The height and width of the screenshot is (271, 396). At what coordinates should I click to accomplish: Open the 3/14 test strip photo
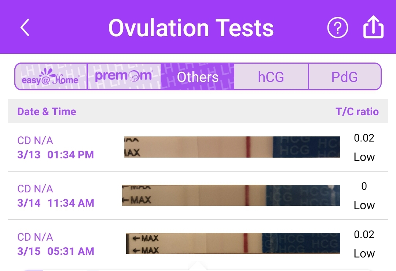click(231, 195)
